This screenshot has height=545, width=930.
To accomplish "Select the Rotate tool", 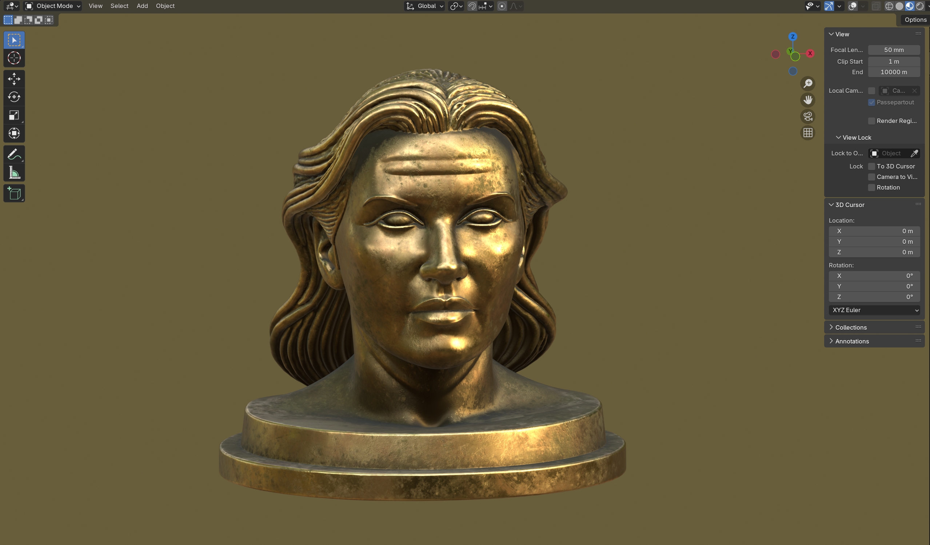I will pyautogui.click(x=14, y=97).
